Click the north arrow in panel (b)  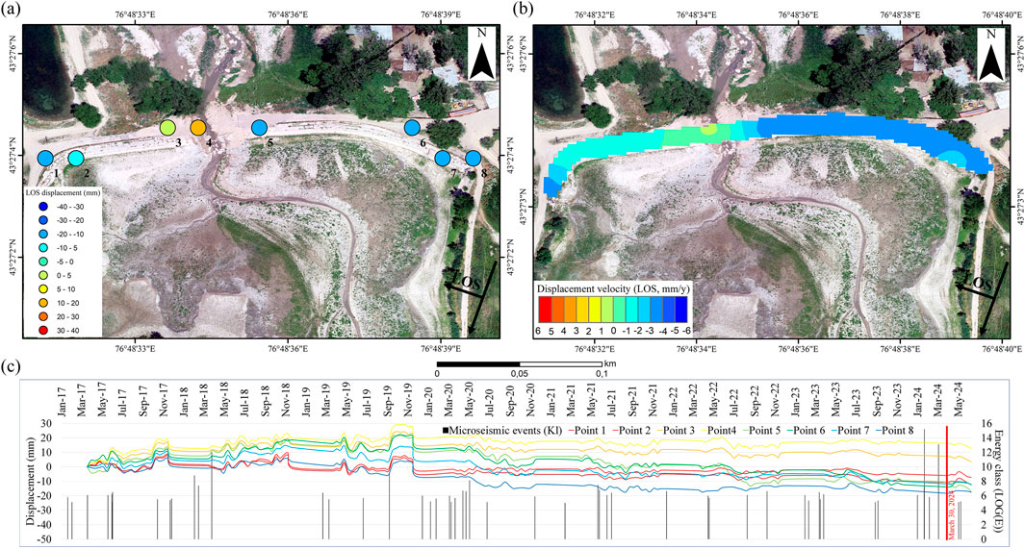coord(992,54)
